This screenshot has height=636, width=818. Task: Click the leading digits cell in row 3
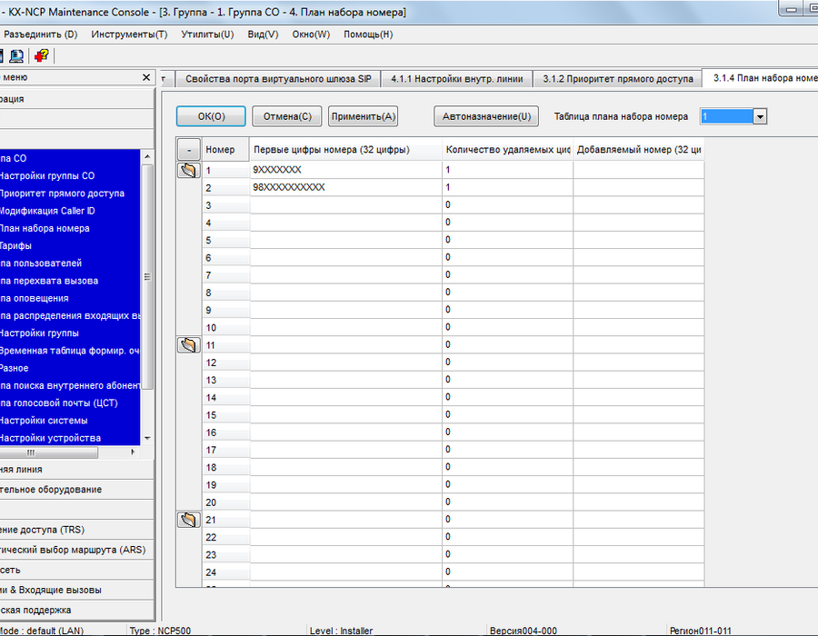coord(346,204)
